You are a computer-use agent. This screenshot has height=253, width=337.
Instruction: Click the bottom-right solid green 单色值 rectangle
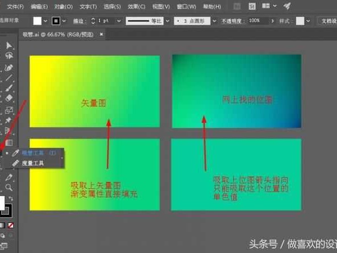pyautogui.click(x=236, y=175)
